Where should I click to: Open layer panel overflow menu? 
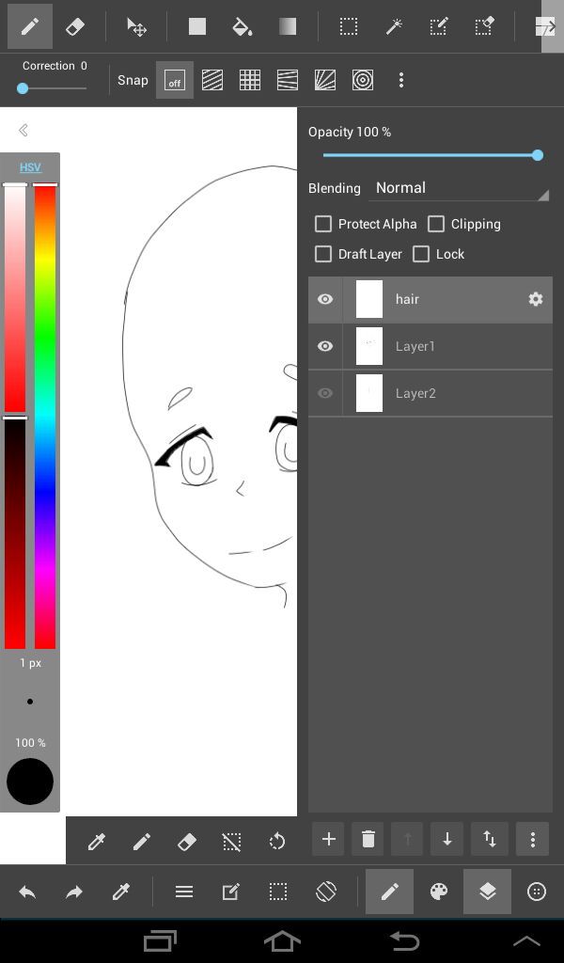pyautogui.click(x=533, y=839)
